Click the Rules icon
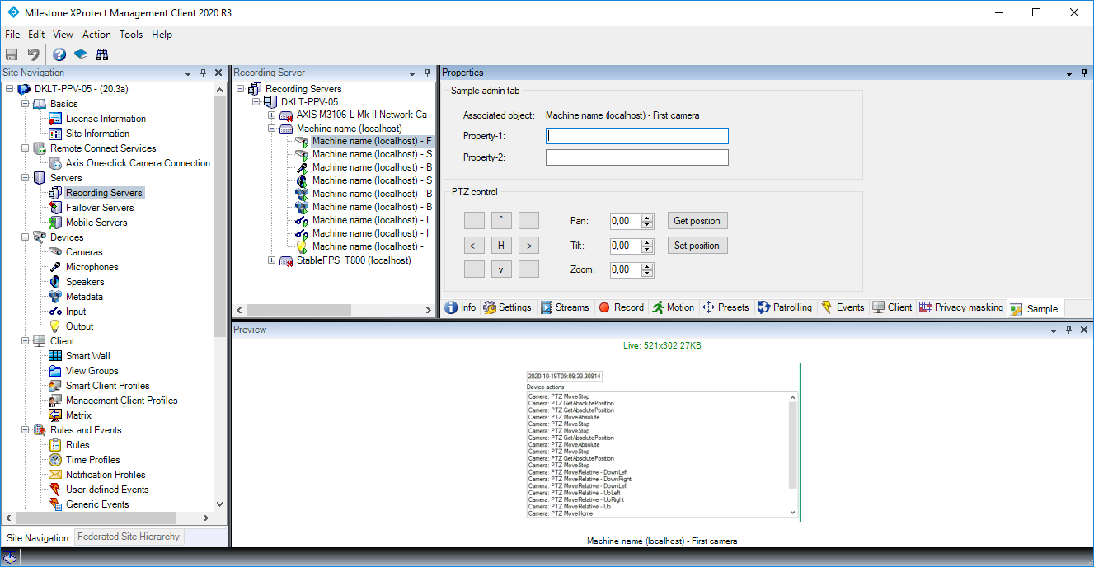Image resolution: width=1094 pixels, height=567 pixels. (x=55, y=445)
